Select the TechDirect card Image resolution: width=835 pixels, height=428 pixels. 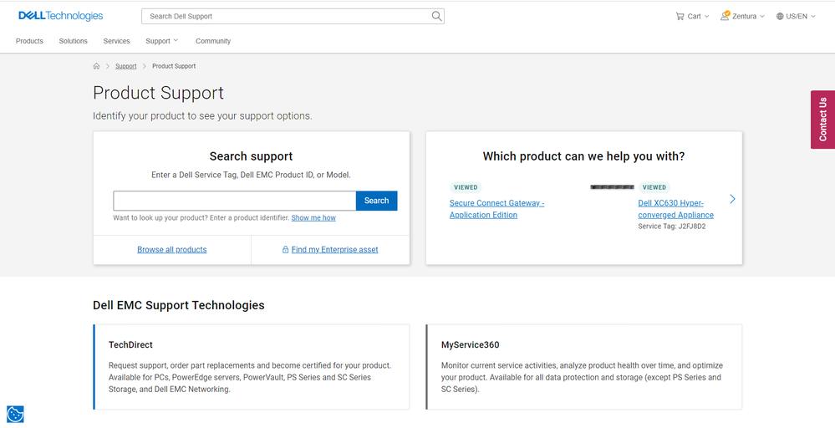point(252,367)
